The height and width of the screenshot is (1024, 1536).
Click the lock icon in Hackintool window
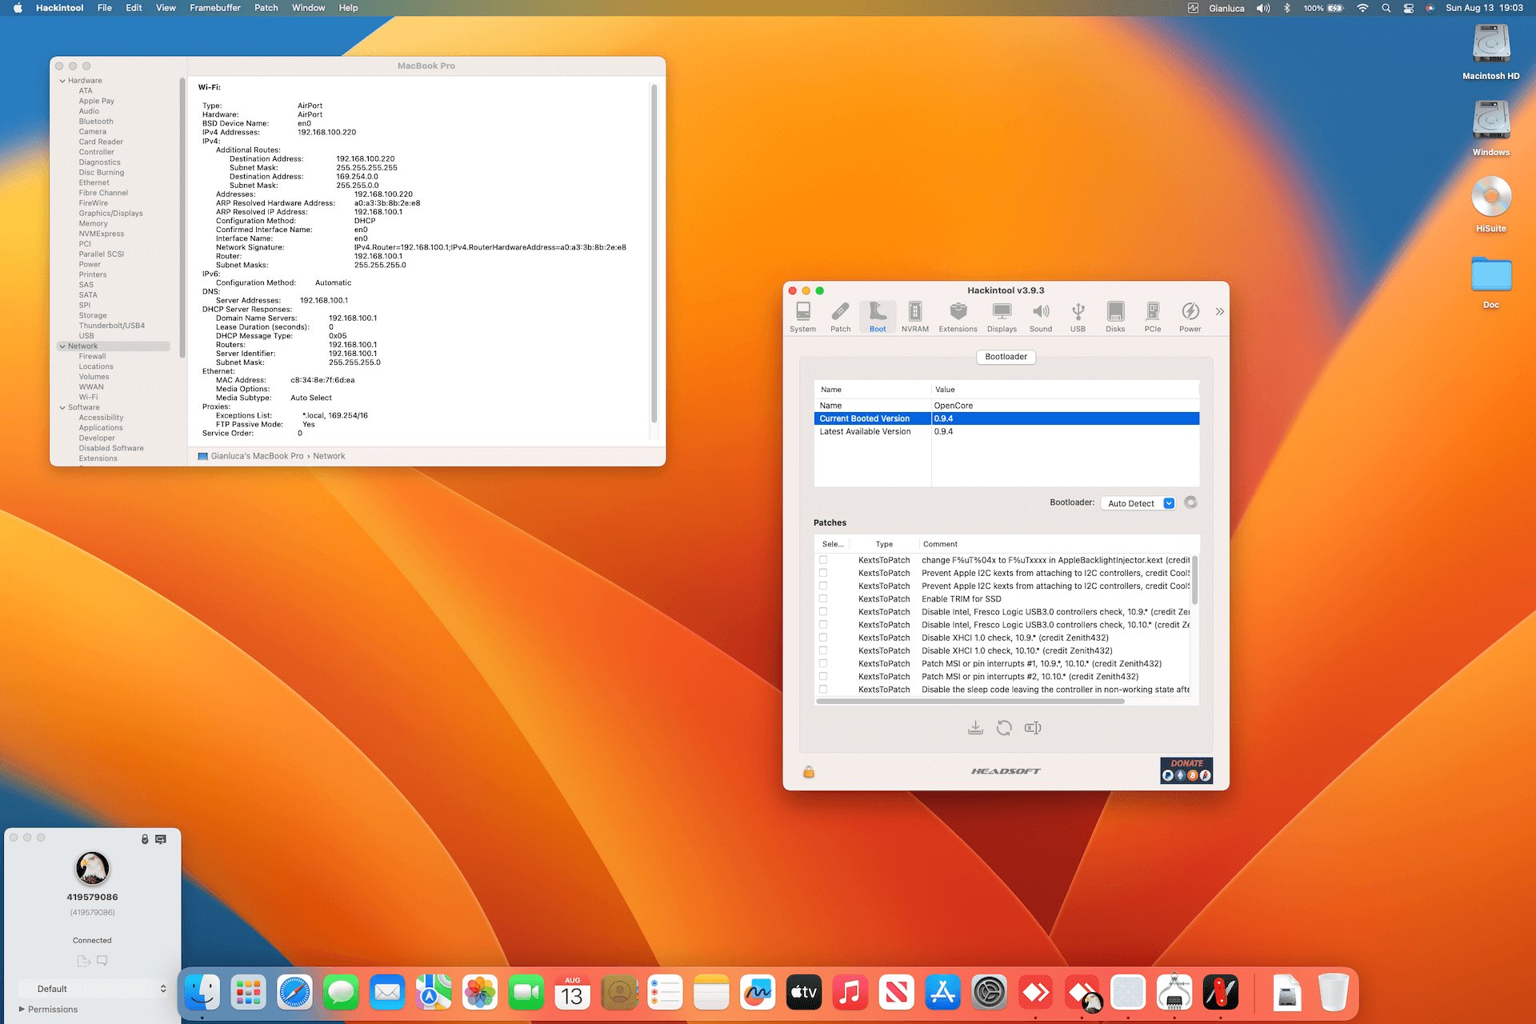pyautogui.click(x=809, y=772)
